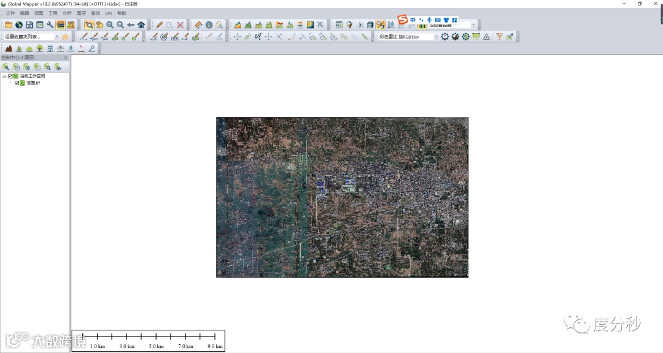Image resolution: width=663 pixels, height=353 pixels.
Task: Click the Save workspace floppy disk icon
Action: pyautogui.click(x=29, y=25)
